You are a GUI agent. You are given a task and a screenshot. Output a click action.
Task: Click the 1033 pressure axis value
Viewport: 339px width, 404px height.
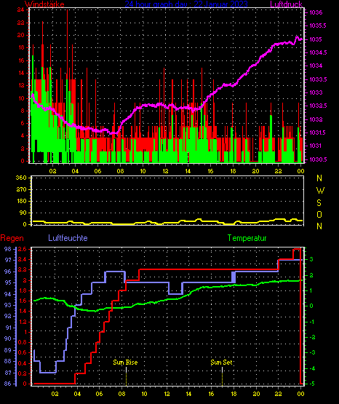[316, 92]
